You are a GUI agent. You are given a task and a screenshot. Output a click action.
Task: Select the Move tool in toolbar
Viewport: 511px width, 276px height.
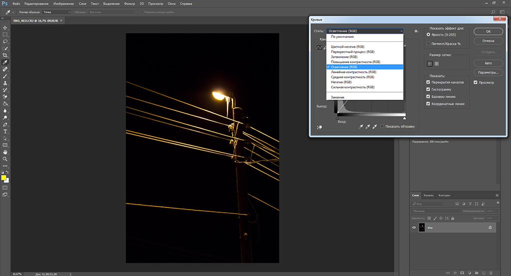(5, 27)
